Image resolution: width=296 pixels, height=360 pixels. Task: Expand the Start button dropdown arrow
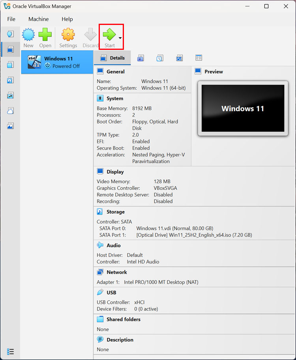pyautogui.click(x=120, y=38)
